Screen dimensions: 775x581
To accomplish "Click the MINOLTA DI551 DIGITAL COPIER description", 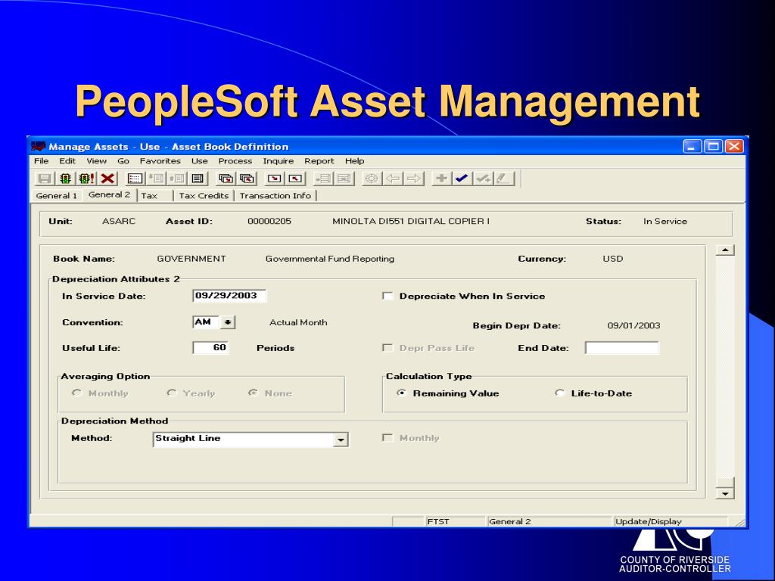I will click(411, 222).
